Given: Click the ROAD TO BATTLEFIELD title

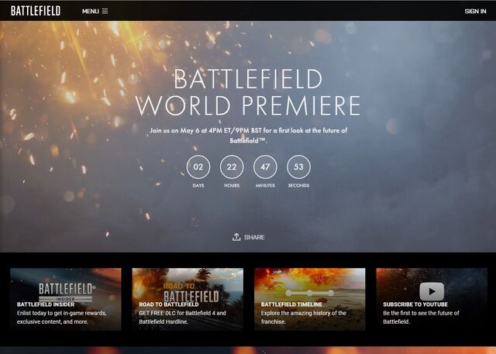Looking at the screenshot, I should [169, 304].
